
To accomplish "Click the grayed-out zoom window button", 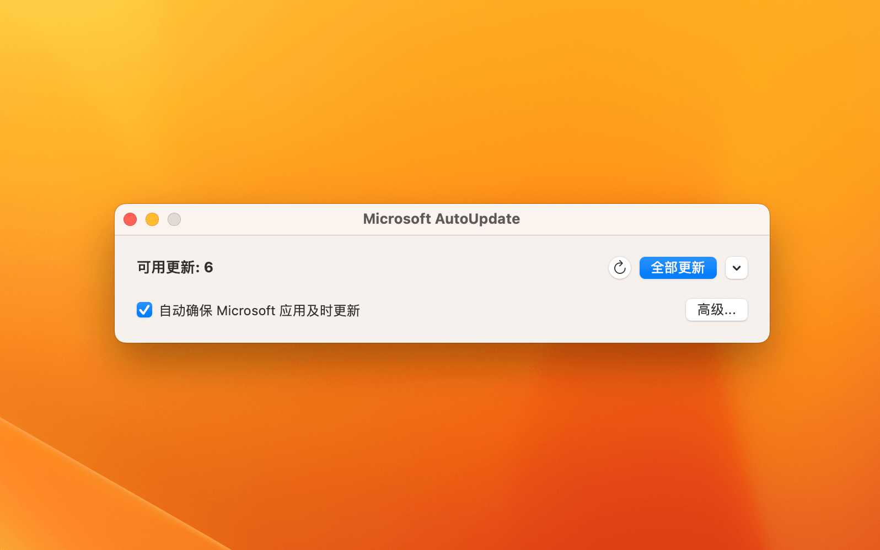I will (x=174, y=219).
